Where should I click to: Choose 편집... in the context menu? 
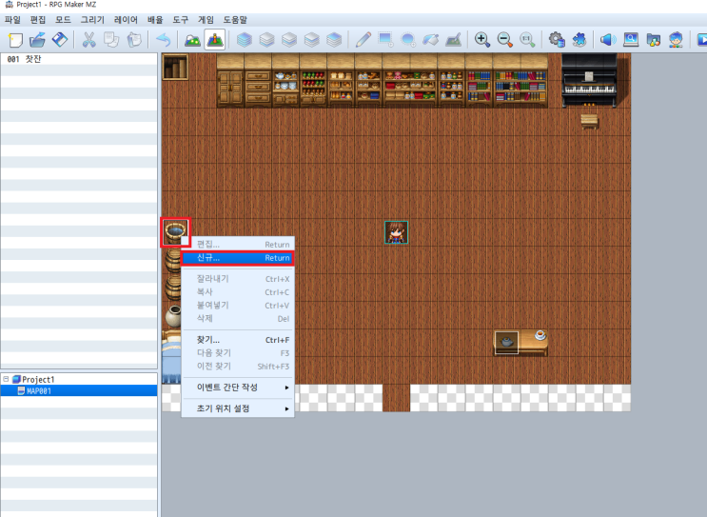(x=238, y=245)
